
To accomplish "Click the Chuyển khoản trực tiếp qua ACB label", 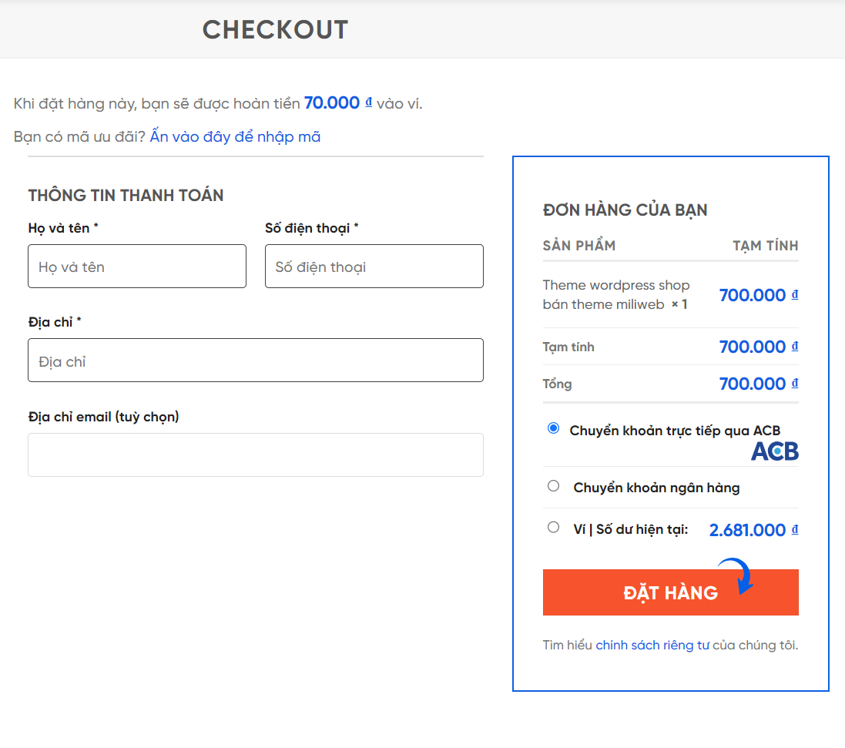I will pos(675,431).
